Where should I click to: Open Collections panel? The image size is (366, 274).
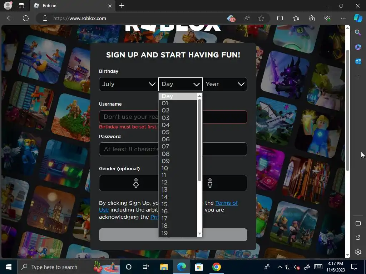[x=312, y=18]
